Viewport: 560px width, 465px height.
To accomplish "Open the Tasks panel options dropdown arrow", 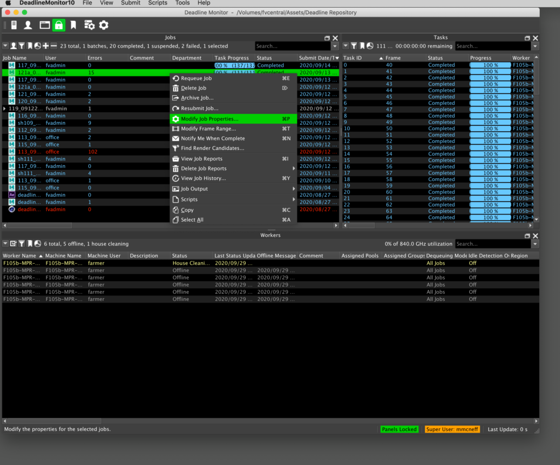I will [346, 46].
